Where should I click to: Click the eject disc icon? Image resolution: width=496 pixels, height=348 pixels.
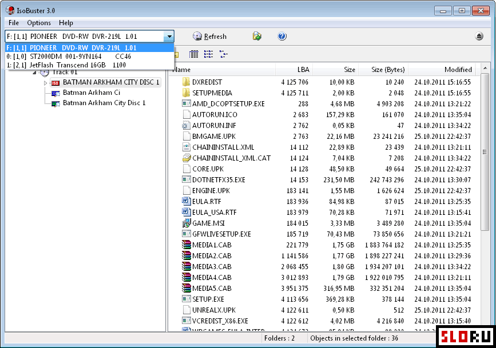(x=479, y=37)
